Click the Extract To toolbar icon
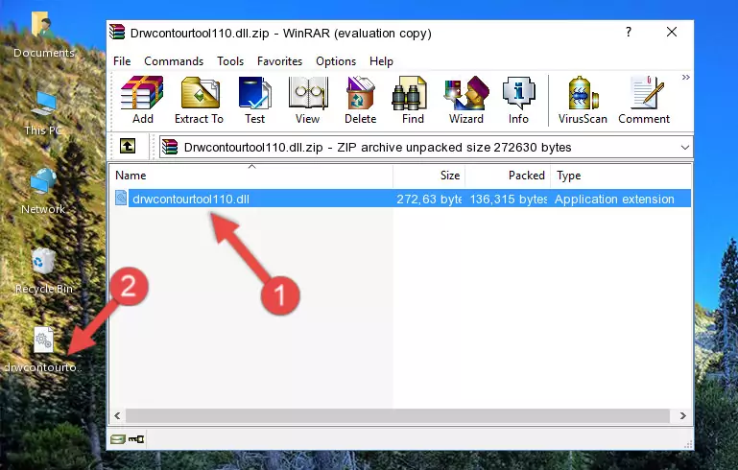The height and width of the screenshot is (470, 738). tap(199, 100)
